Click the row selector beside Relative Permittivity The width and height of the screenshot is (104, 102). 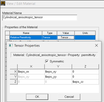tap(7, 37)
